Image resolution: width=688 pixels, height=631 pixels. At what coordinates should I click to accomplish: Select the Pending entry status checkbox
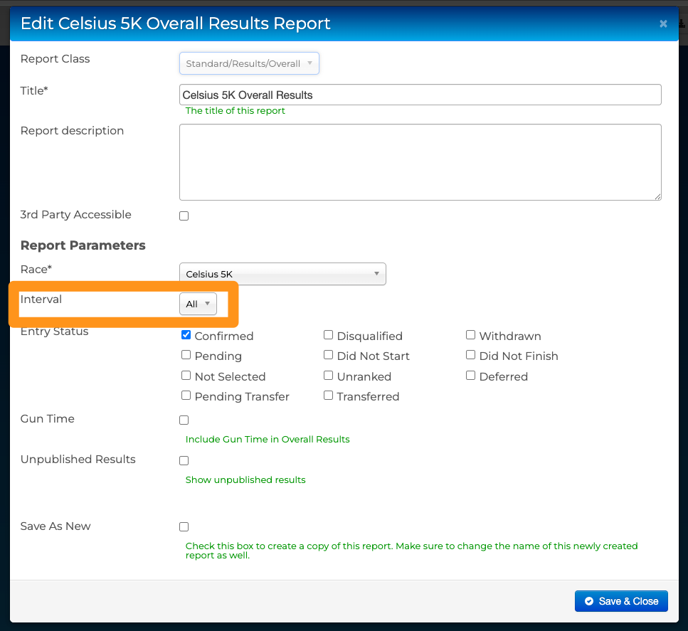(x=186, y=355)
